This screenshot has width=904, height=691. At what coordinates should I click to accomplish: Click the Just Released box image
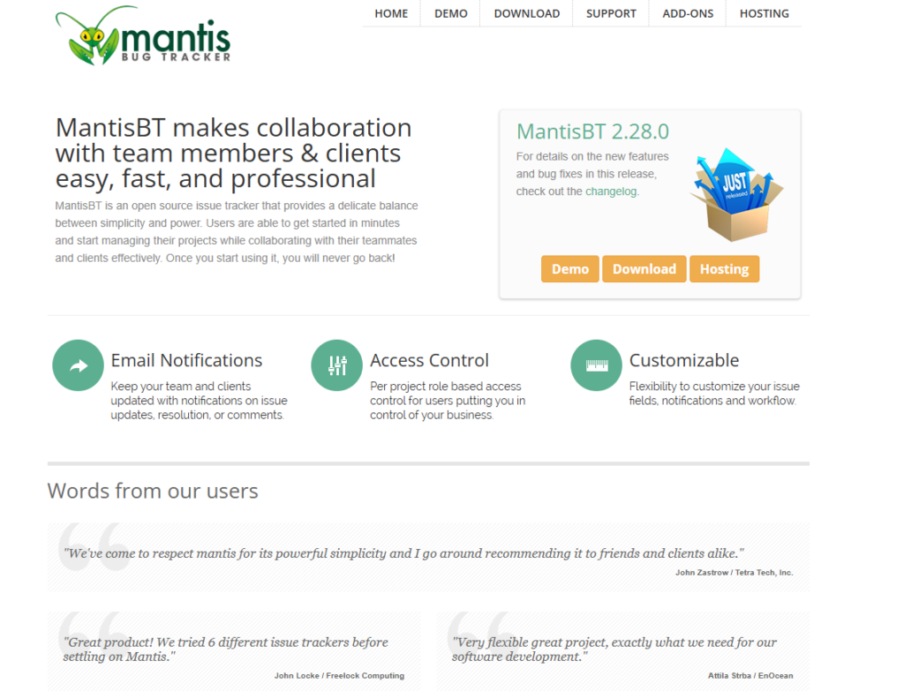click(736, 194)
